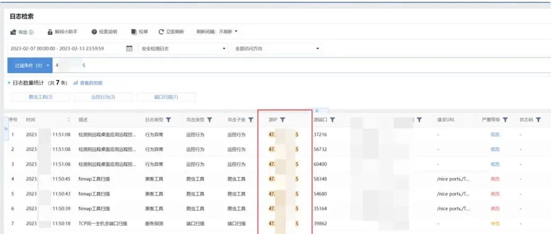Viewport: 551px width, 234px height.
Task: Open the 过滤条件 (0) filter dropdown
Action: click(30, 65)
